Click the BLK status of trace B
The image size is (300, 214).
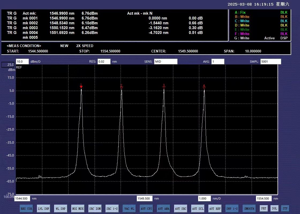coord(284,17)
